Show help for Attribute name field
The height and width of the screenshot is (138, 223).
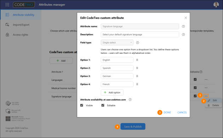(x=183, y=26)
